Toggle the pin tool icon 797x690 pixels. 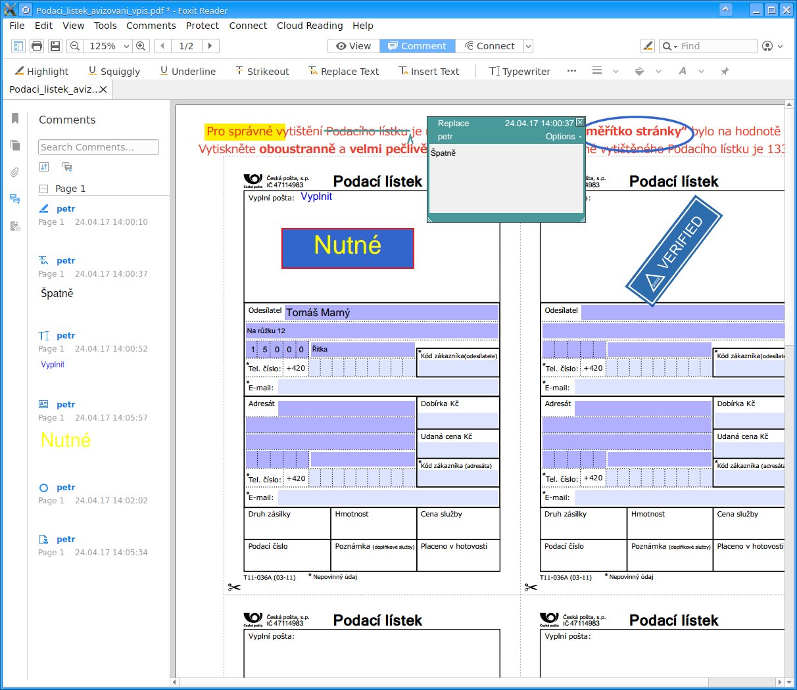coord(725,71)
